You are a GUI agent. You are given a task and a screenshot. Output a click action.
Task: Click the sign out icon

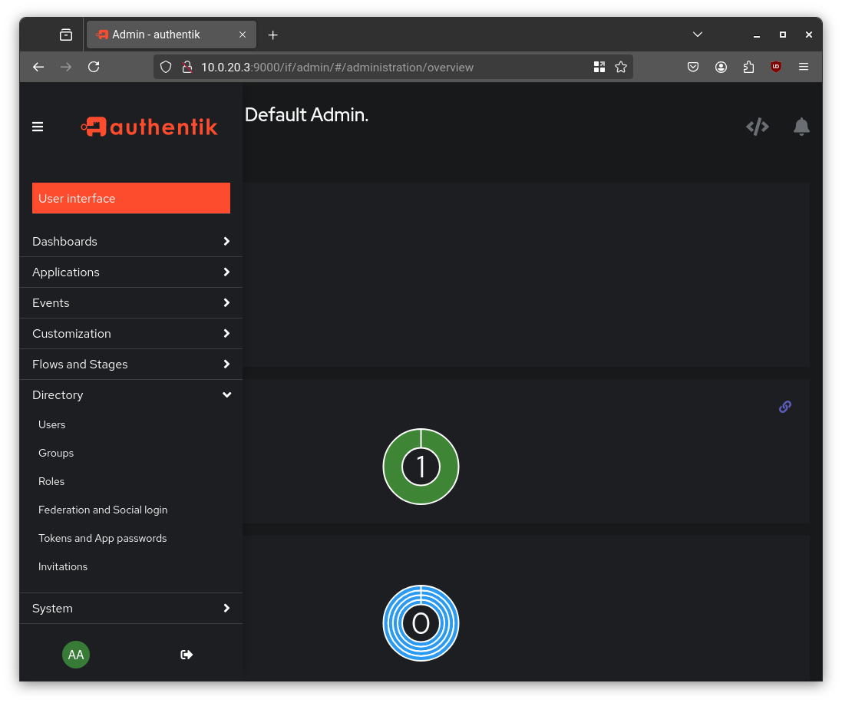point(187,654)
